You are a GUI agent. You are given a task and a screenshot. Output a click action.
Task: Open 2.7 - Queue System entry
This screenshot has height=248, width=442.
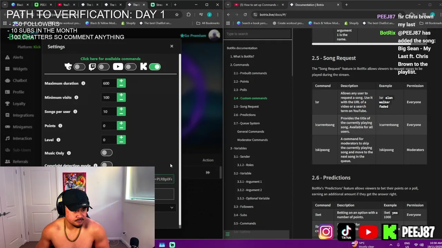tap(247, 123)
